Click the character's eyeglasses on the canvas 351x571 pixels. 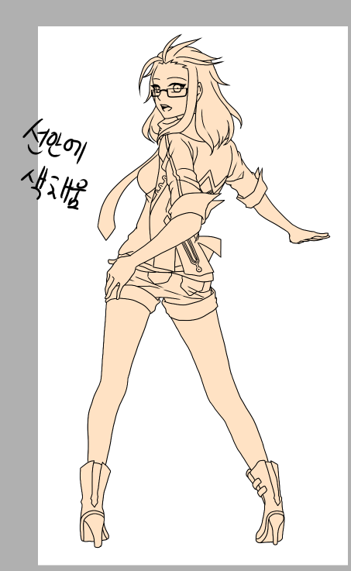click(170, 91)
